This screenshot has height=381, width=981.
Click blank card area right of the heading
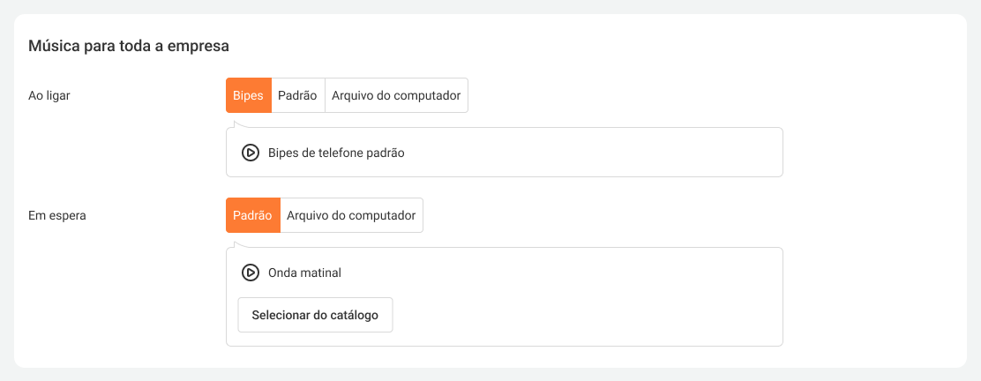tap(600, 45)
